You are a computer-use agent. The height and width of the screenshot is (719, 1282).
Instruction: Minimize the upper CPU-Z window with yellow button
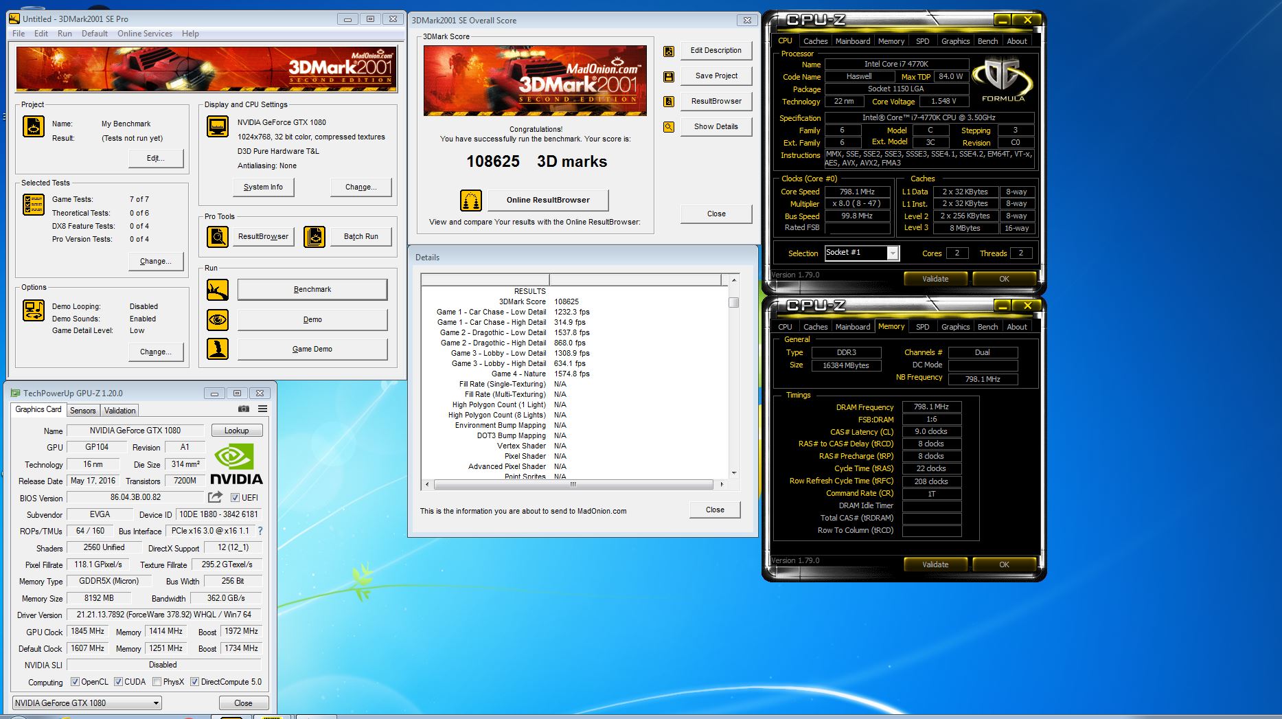1002,20
